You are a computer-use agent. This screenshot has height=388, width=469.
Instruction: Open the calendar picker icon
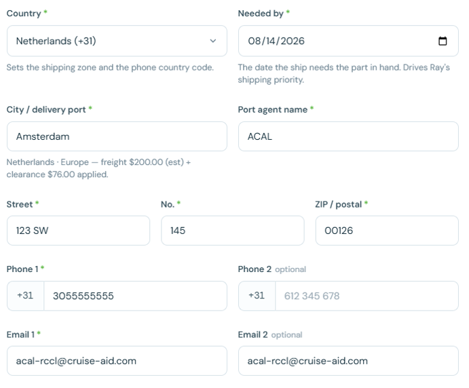click(443, 41)
